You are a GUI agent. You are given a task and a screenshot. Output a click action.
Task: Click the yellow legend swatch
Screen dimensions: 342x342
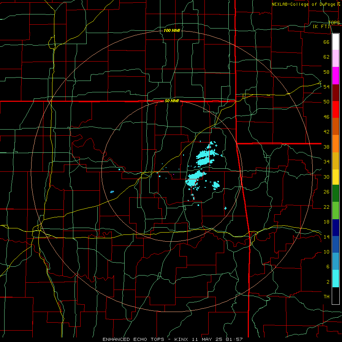tap(336, 177)
